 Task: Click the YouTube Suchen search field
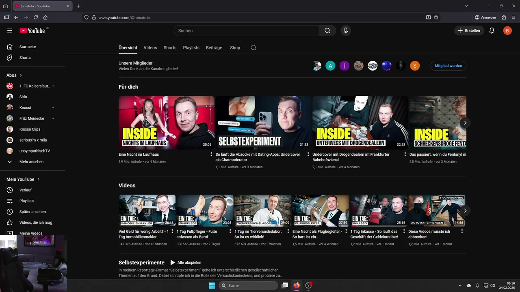246,30
